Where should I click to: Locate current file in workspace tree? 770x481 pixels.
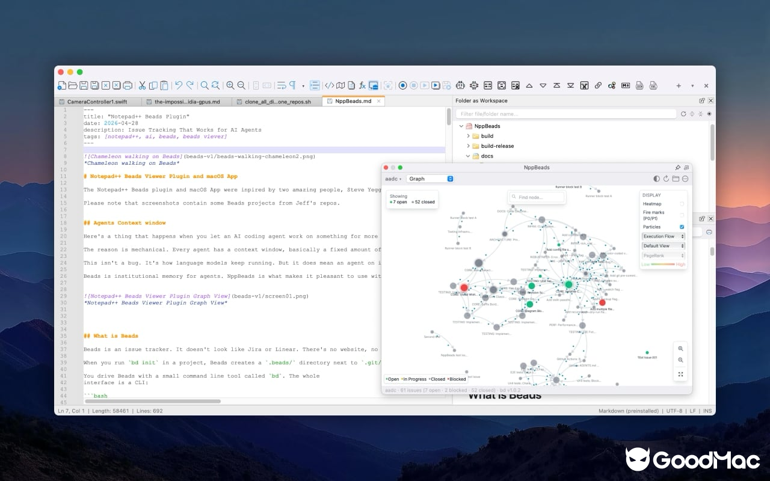point(709,114)
